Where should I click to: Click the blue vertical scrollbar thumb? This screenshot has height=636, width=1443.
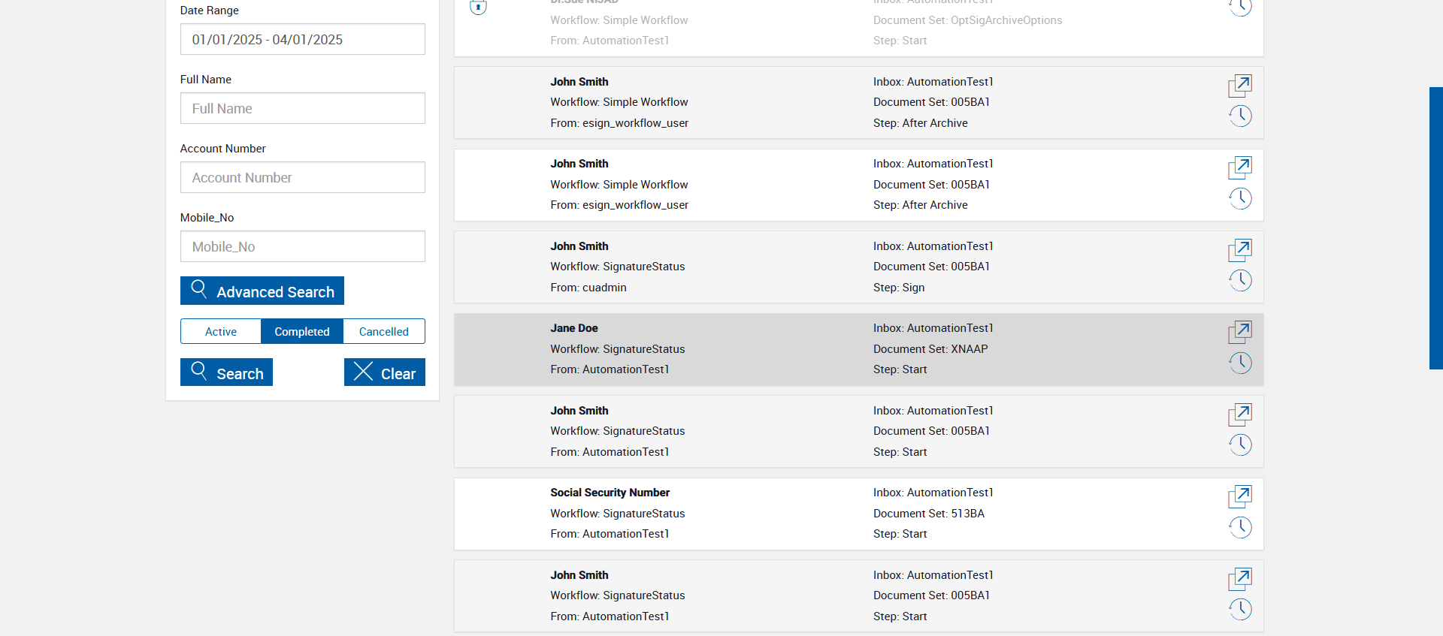coord(1435,228)
